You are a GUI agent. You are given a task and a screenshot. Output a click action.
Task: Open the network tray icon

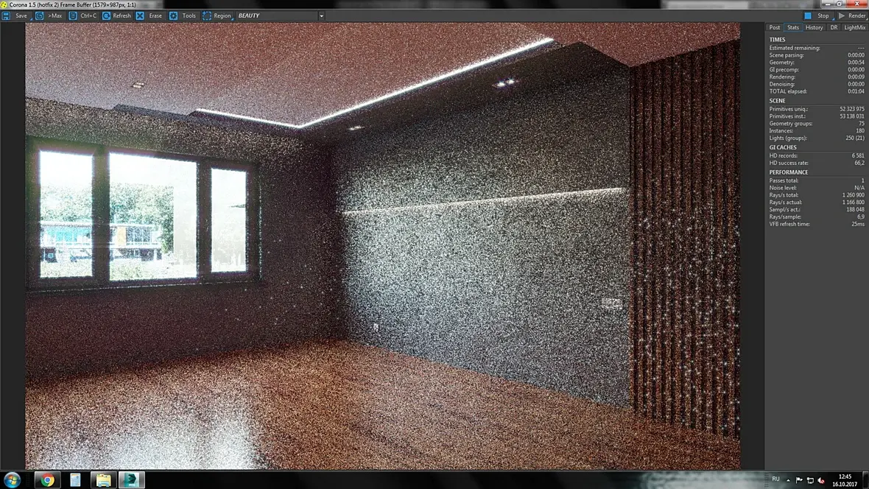tap(810, 480)
